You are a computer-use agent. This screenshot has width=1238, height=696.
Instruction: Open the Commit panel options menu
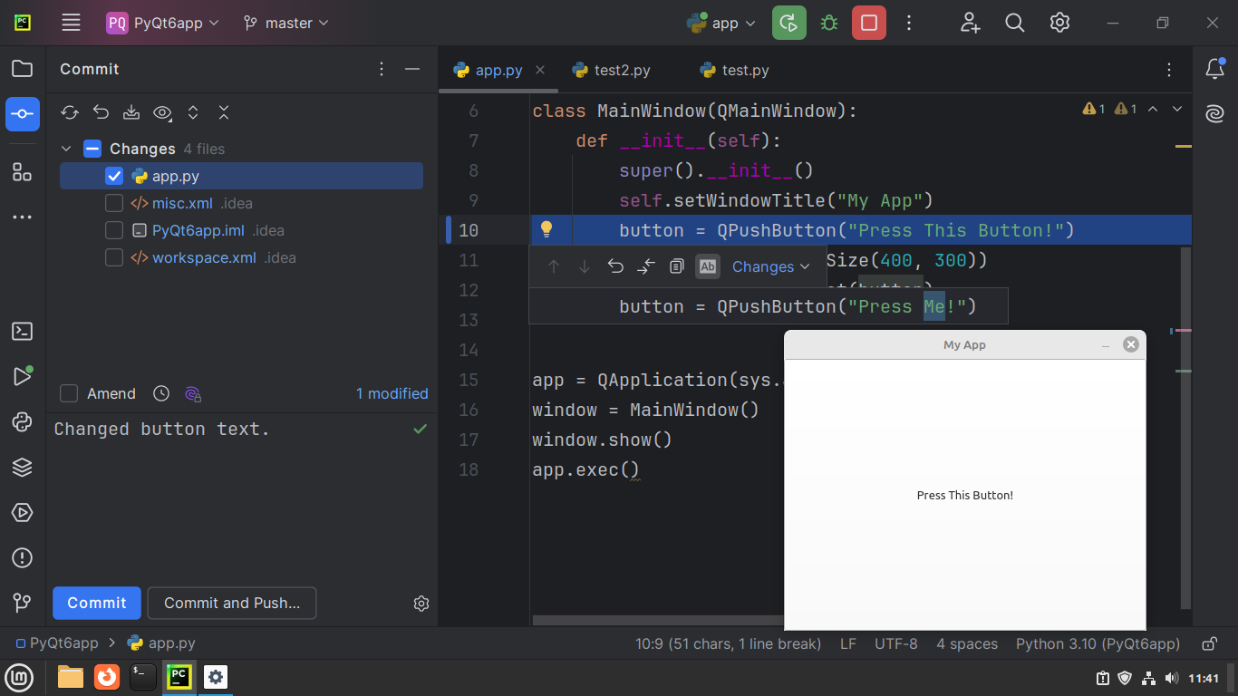tap(382, 69)
